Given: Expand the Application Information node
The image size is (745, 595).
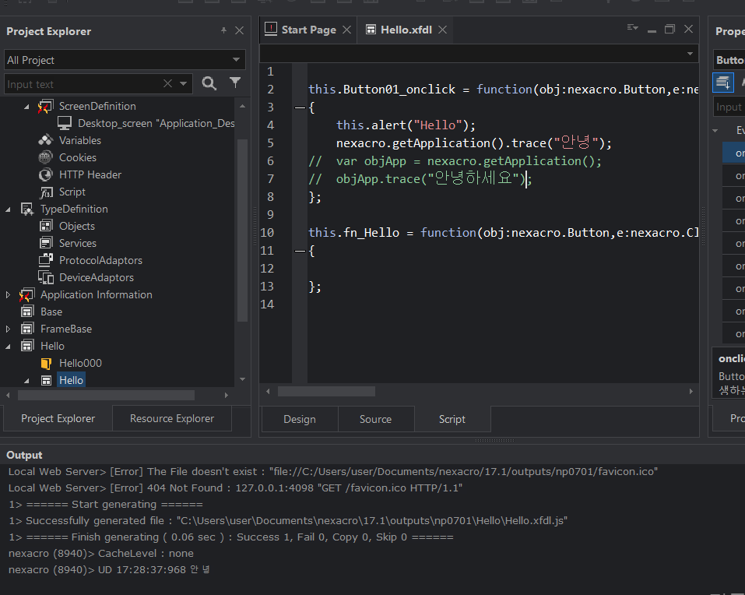Looking at the screenshot, I should [8, 294].
